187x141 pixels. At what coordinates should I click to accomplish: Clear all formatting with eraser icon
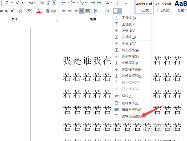click(x=42, y=3)
